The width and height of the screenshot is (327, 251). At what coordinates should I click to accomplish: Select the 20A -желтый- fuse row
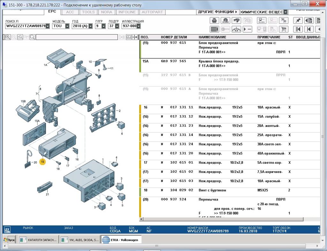(230, 128)
